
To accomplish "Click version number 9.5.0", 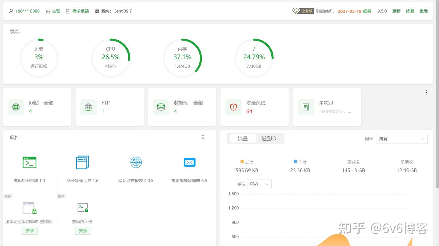I will pyautogui.click(x=382, y=11).
